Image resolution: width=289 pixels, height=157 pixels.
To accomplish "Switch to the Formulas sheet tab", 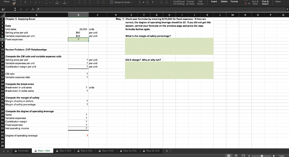I will pyautogui.click(x=21, y=151).
